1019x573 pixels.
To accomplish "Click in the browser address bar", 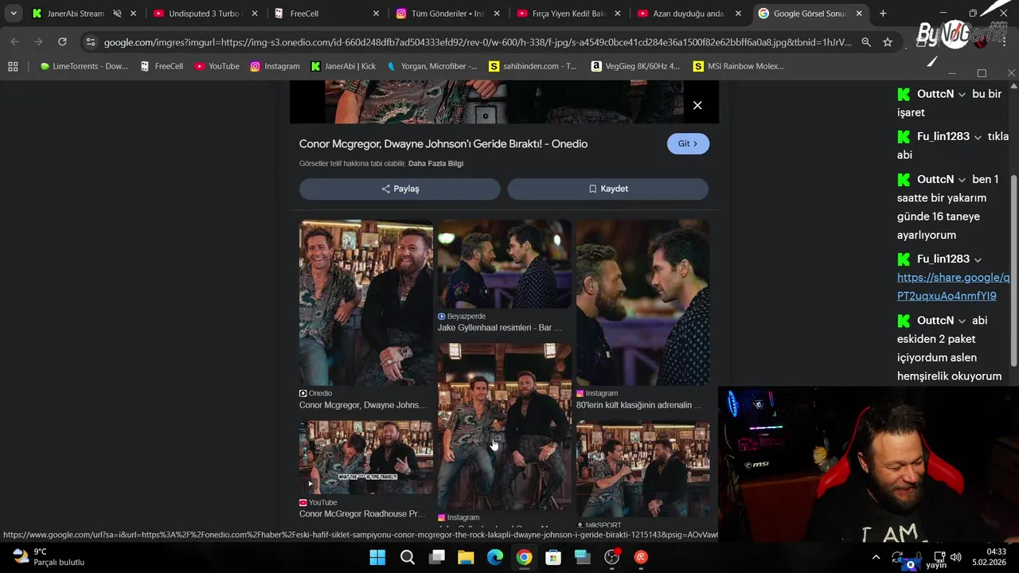I will (478, 42).
